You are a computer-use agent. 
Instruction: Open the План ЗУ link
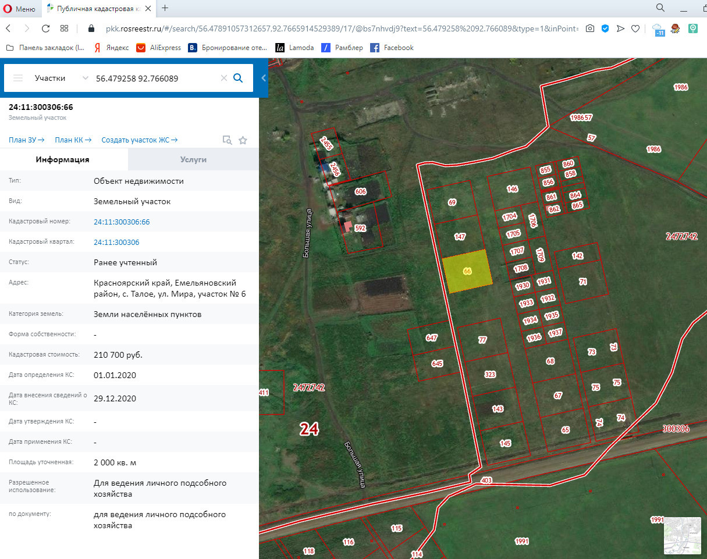(26, 140)
